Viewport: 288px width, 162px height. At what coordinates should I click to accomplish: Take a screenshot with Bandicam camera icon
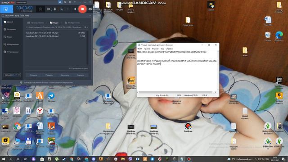pos(90,9)
